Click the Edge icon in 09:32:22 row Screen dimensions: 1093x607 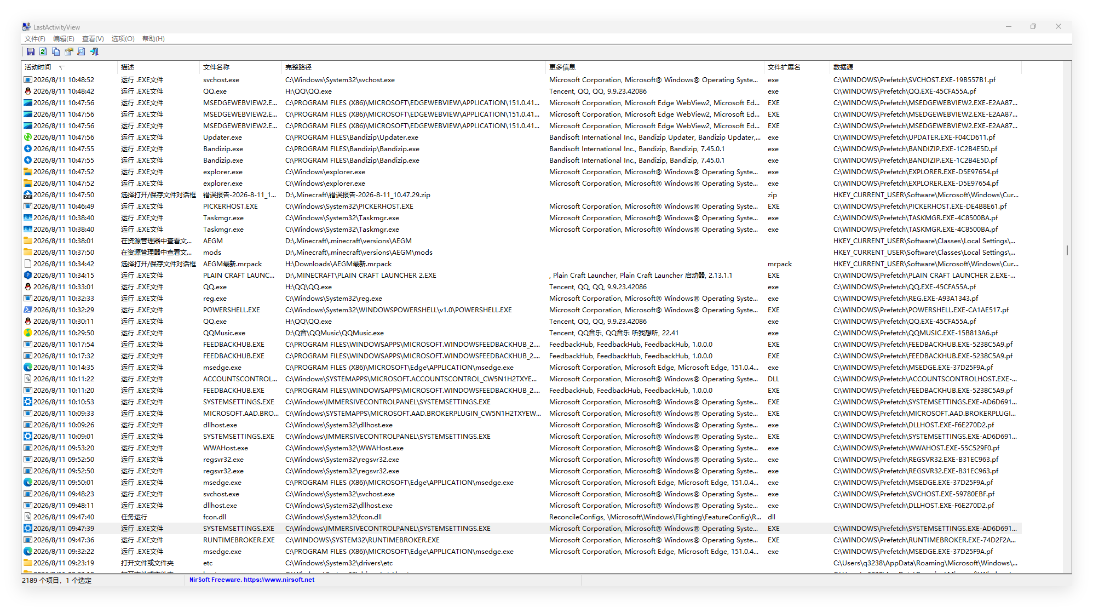click(x=28, y=552)
